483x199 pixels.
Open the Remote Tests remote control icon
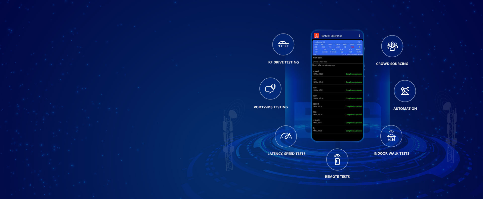(337, 160)
